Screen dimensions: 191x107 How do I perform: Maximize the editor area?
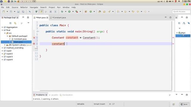170,18
